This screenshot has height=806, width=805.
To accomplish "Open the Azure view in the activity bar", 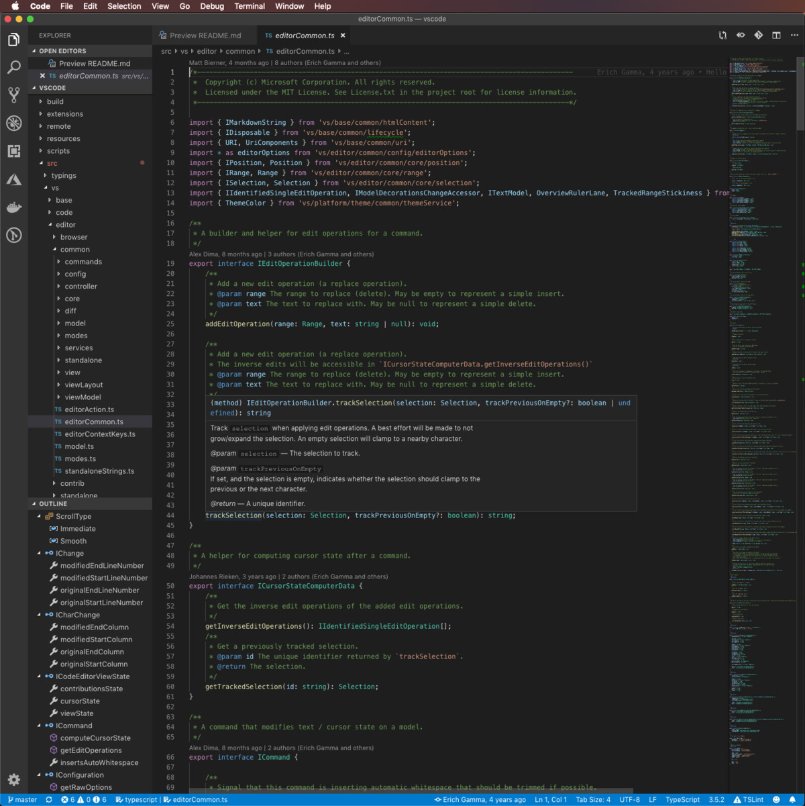I will (x=13, y=179).
